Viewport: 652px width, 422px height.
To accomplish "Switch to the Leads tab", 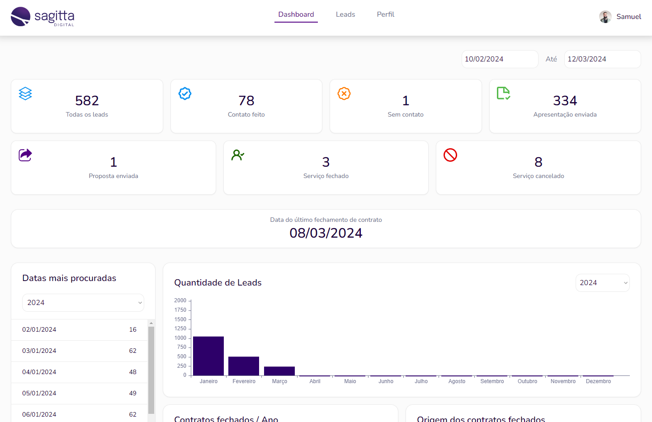I will [345, 14].
